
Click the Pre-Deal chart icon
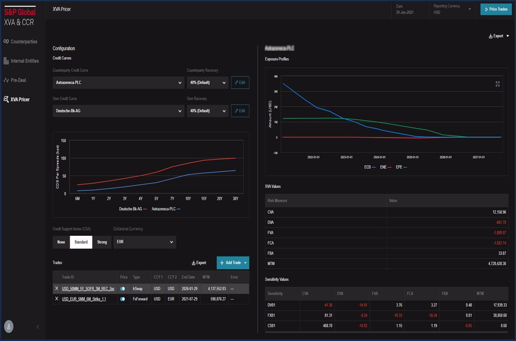pyautogui.click(x=6, y=80)
